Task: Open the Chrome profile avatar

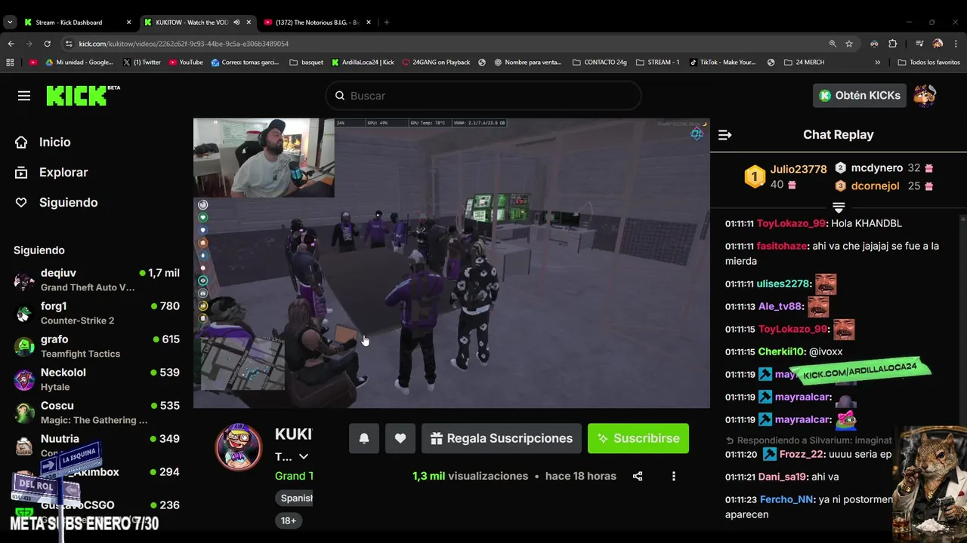Action: click(x=938, y=44)
